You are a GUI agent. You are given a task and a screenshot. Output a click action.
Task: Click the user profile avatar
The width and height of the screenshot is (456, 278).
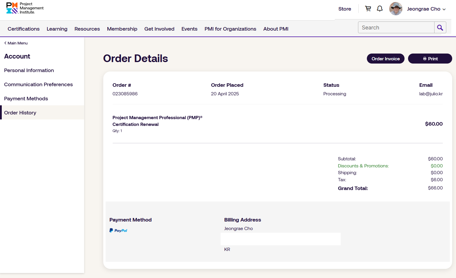point(396,9)
